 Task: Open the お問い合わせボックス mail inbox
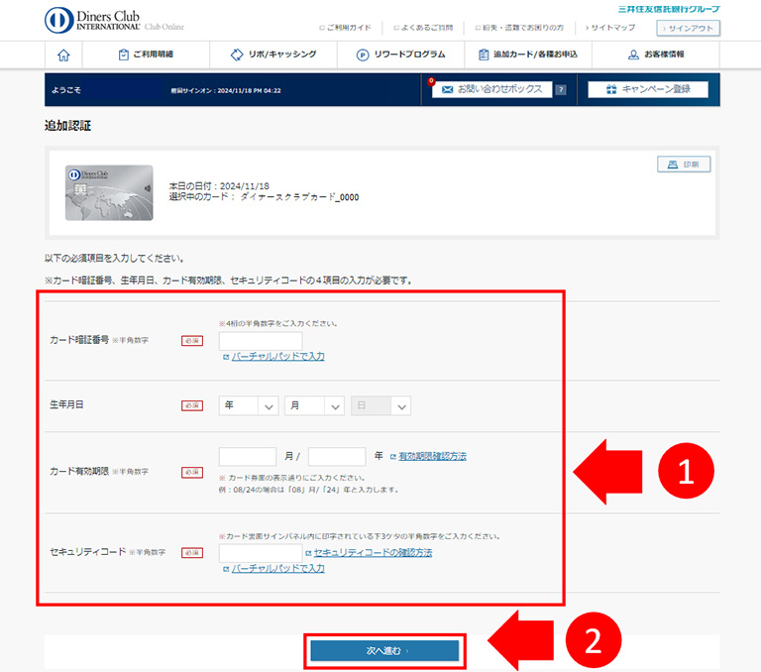click(x=491, y=89)
